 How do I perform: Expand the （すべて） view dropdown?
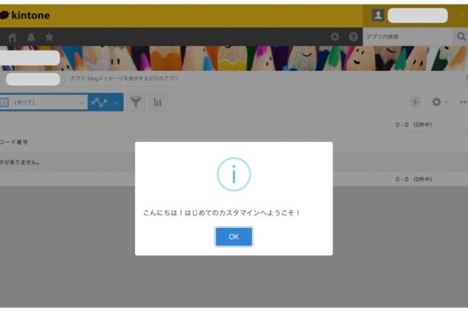click(44, 102)
